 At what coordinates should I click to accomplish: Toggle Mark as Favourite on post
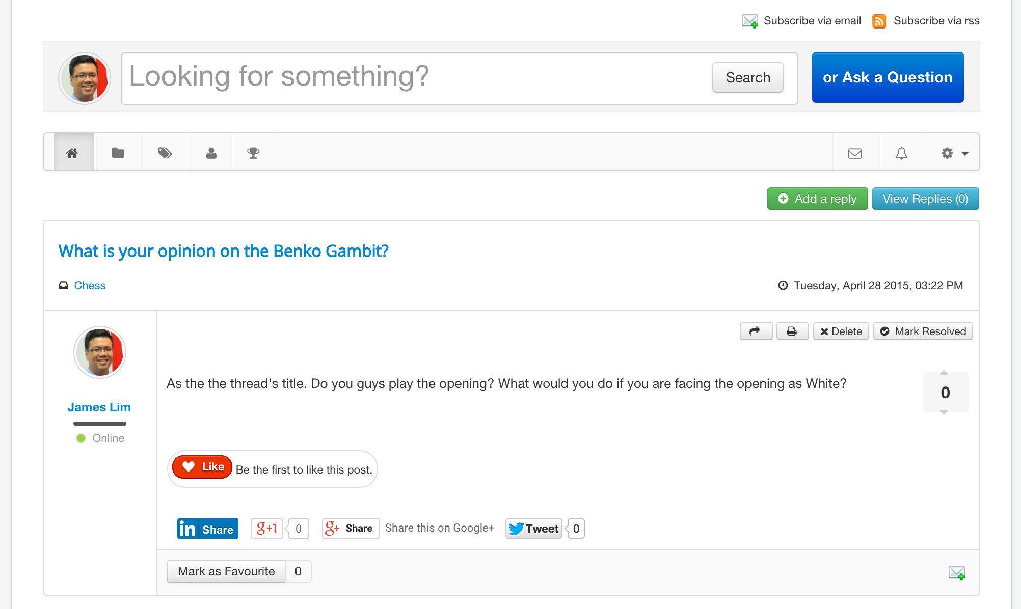(226, 571)
